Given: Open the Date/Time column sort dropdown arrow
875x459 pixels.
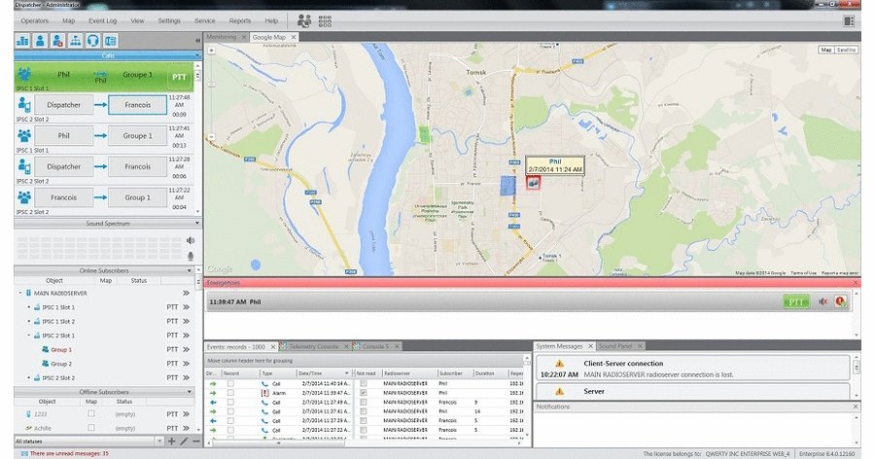Looking at the screenshot, I should point(346,373).
